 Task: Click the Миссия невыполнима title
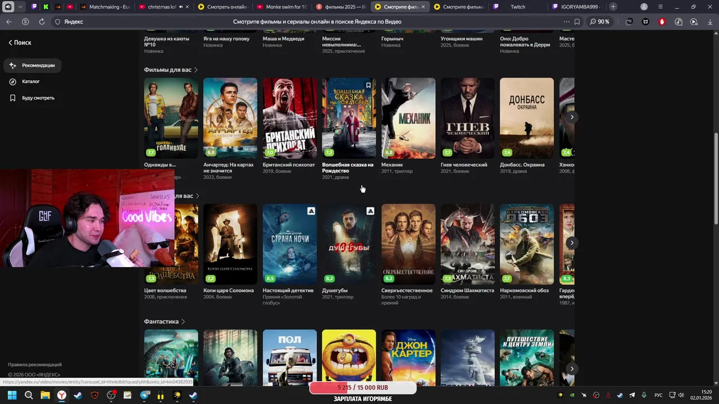342,42
